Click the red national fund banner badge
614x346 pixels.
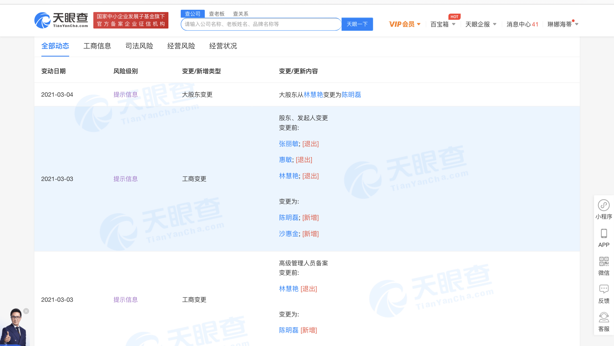pyautogui.click(x=131, y=20)
